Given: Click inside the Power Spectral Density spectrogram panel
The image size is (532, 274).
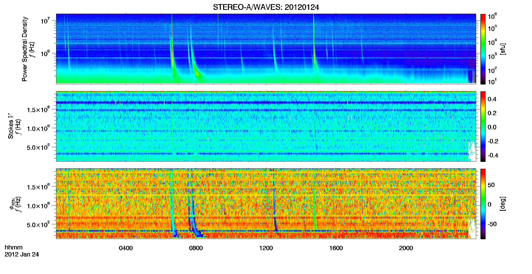Looking at the screenshot, I should click(266, 49).
